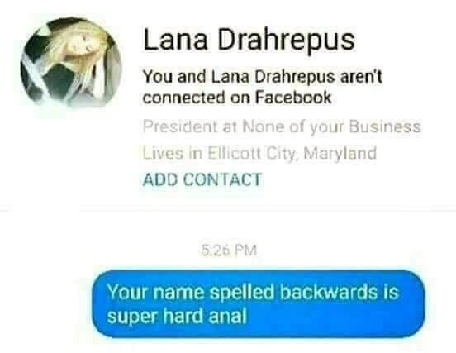456x353 pixels.
Task: Click the word 'Maryland' in profile details
Action: coord(340,153)
